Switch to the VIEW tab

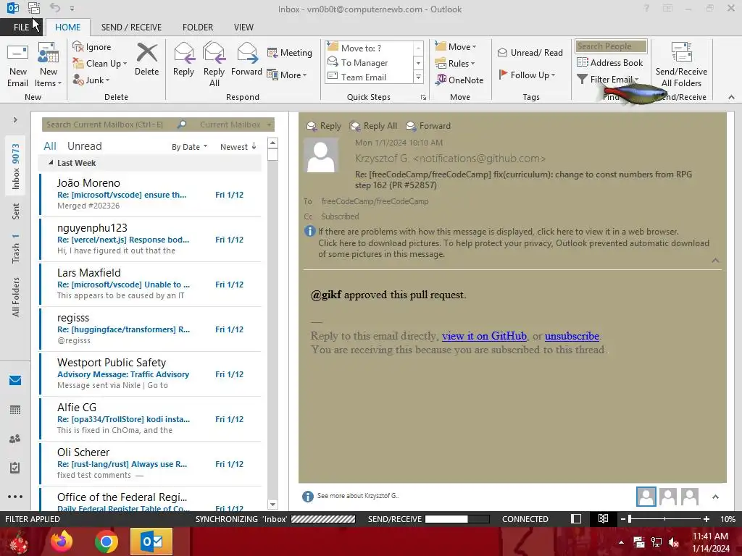(243, 27)
